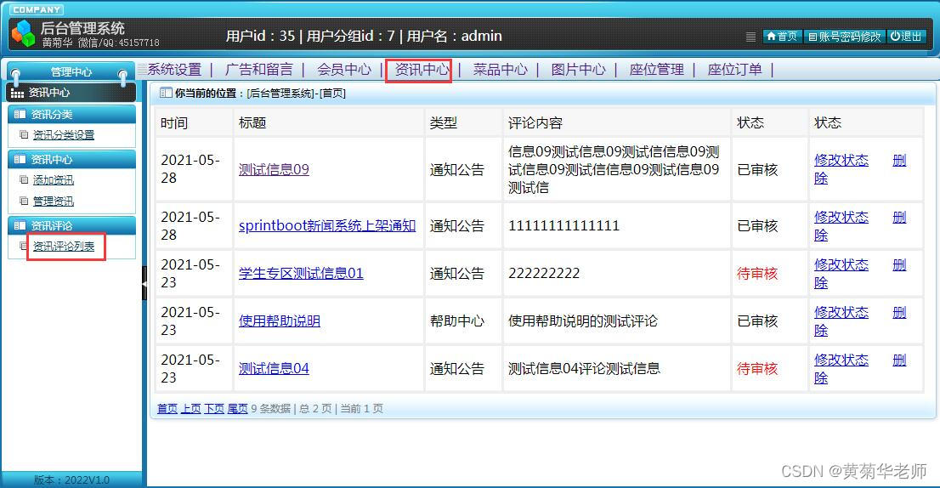Go to 下页 next page
Screen dimensions: 940x488
[x=214, y=408]
